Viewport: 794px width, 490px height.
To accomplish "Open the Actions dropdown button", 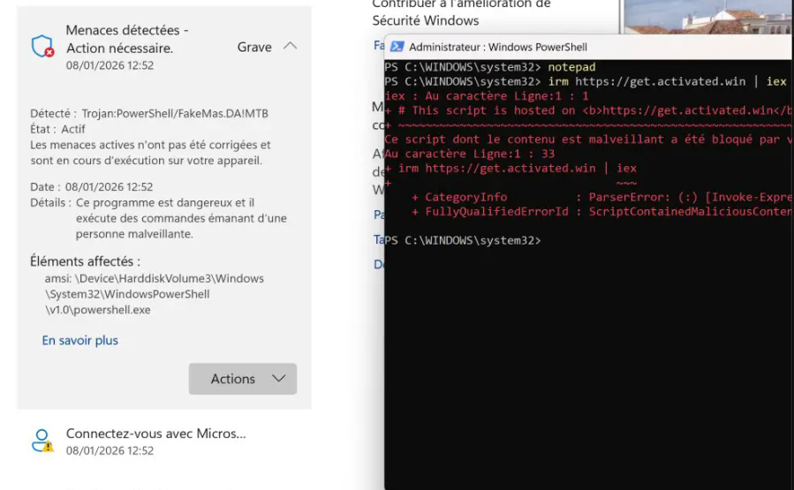I will (x=243, y=379).
